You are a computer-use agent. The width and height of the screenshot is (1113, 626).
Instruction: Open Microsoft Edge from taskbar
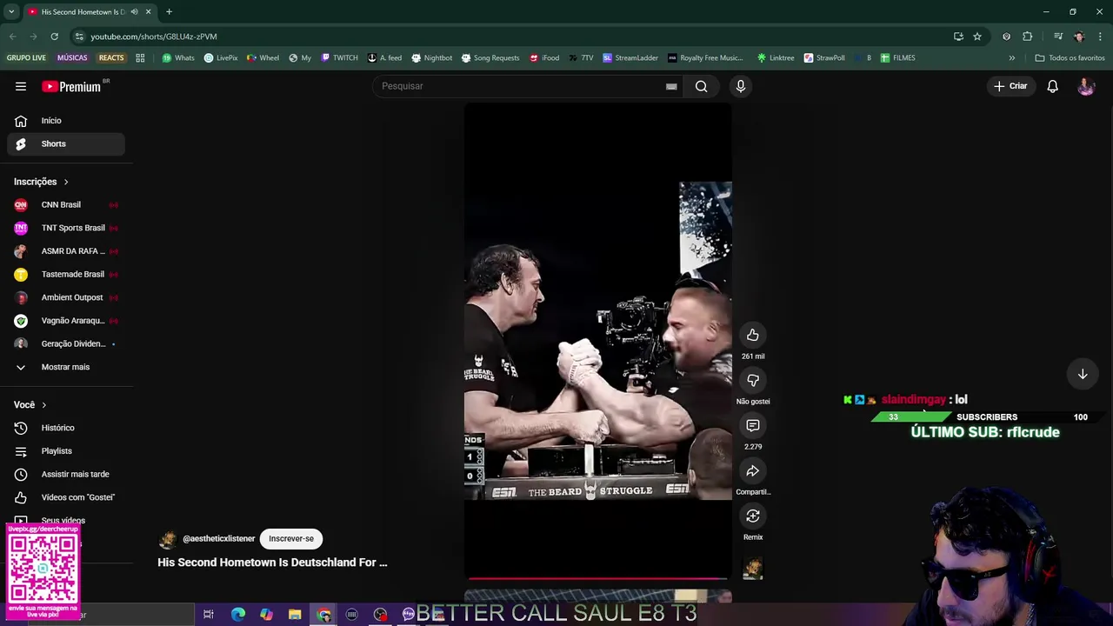(237, 615)
